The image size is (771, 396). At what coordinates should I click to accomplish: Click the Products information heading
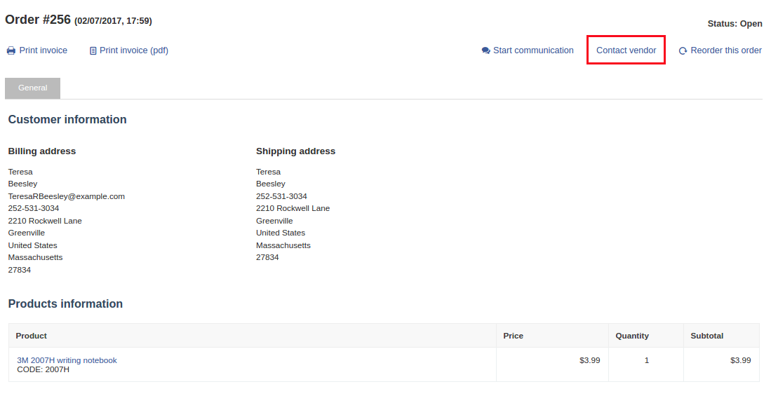[65, 303]
